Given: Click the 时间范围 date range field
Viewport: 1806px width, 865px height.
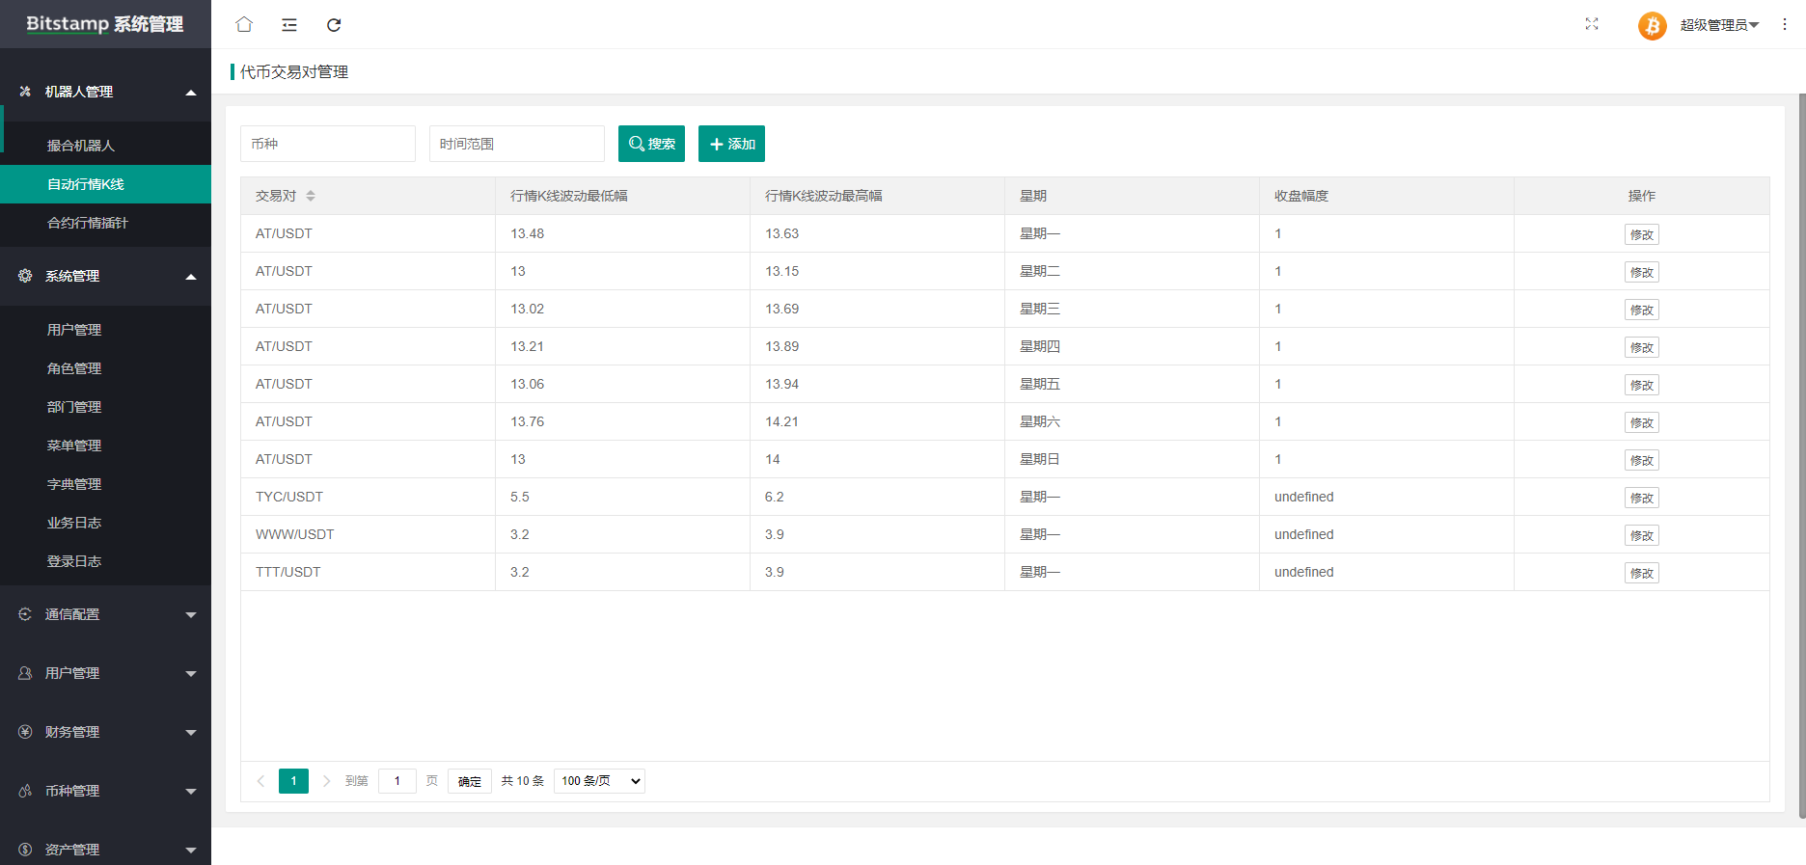Looking at the screenshot, I should coord(516,144).
